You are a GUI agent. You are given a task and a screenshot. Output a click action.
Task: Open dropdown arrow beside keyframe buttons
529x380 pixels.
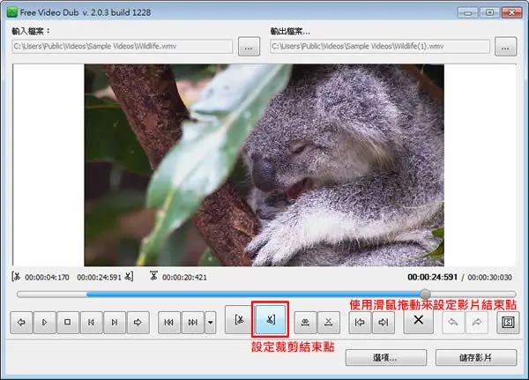tap(210, 323)
